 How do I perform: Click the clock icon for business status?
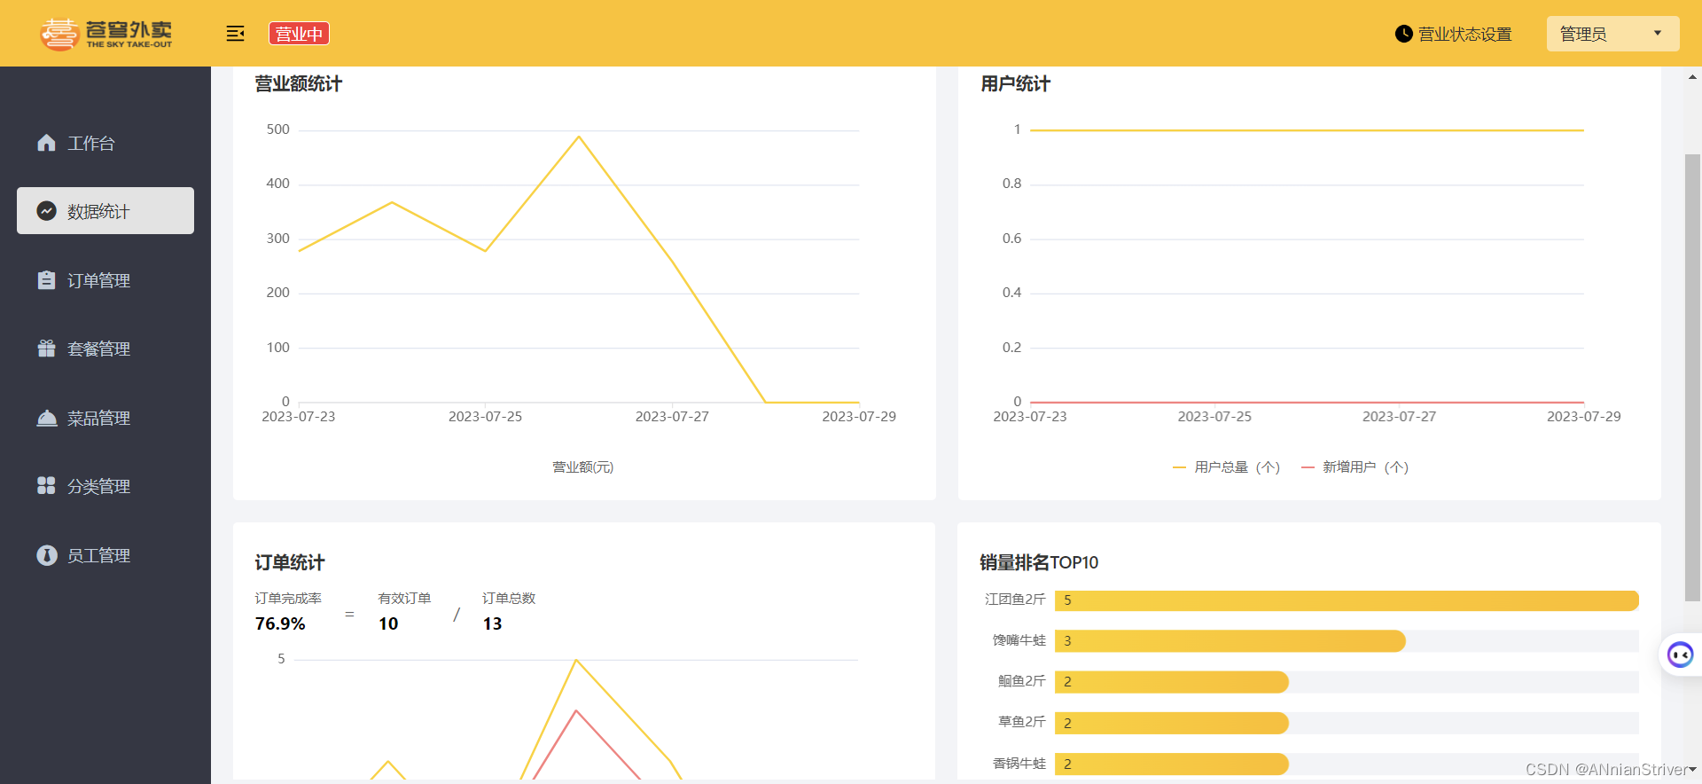point(1403,34)
